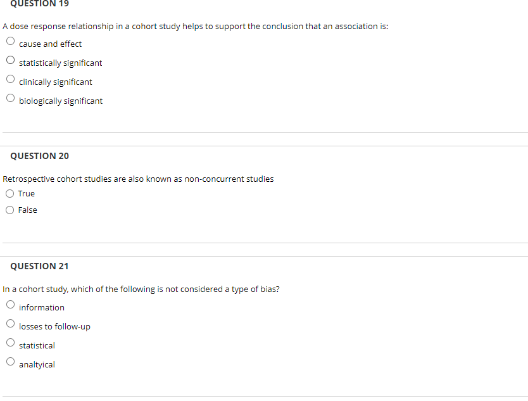
Task: Select 'biologically significant' for Question 19
Action: (x=10, y=98)
